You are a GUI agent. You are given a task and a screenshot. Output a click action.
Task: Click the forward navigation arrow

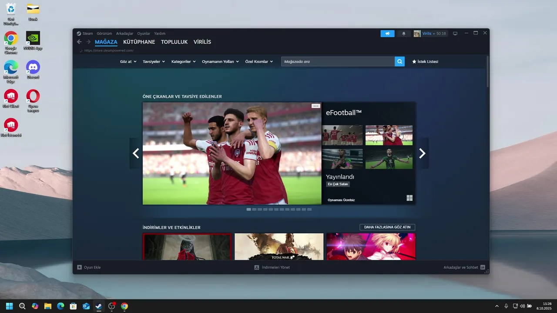pos(88,42)
